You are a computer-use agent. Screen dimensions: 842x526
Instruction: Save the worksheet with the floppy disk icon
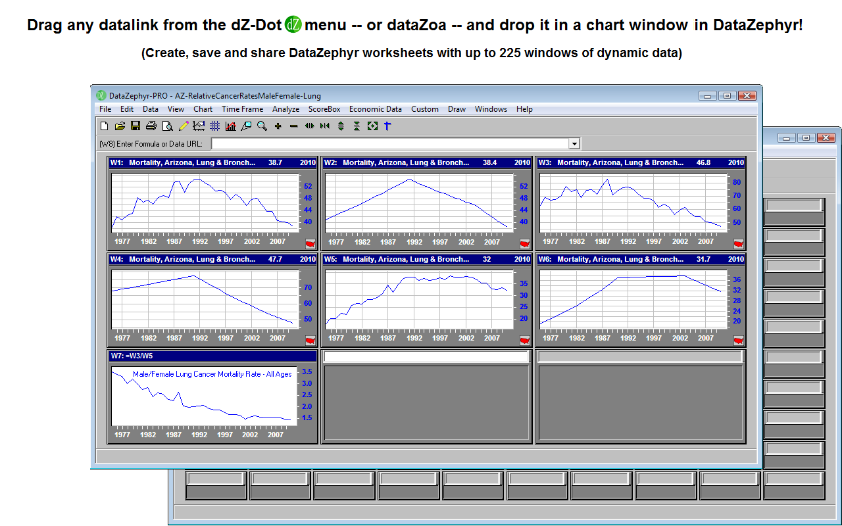(x=136, y=126)
